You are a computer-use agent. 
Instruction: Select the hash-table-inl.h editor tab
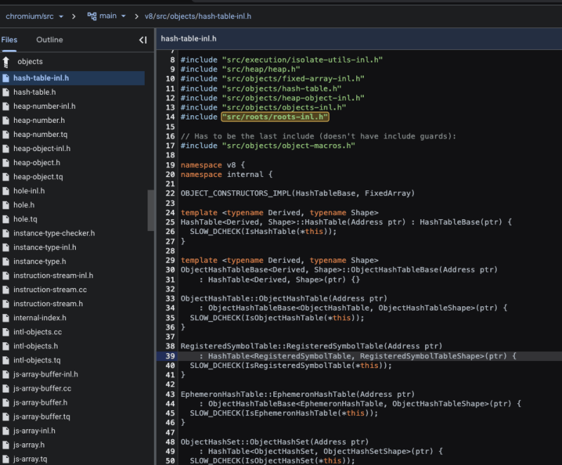point(188,39)
